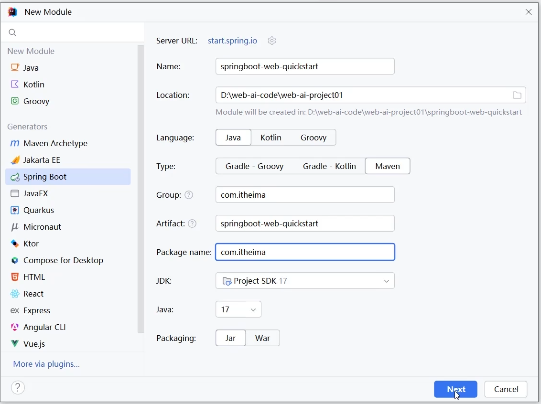Select Maven Archetype in generators list

tap(55, 143)
